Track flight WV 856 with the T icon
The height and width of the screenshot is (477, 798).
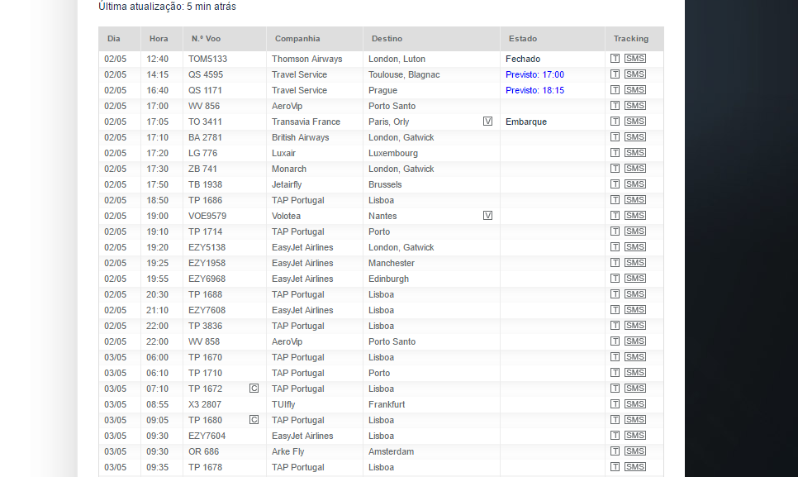click(x=615, y=106)
